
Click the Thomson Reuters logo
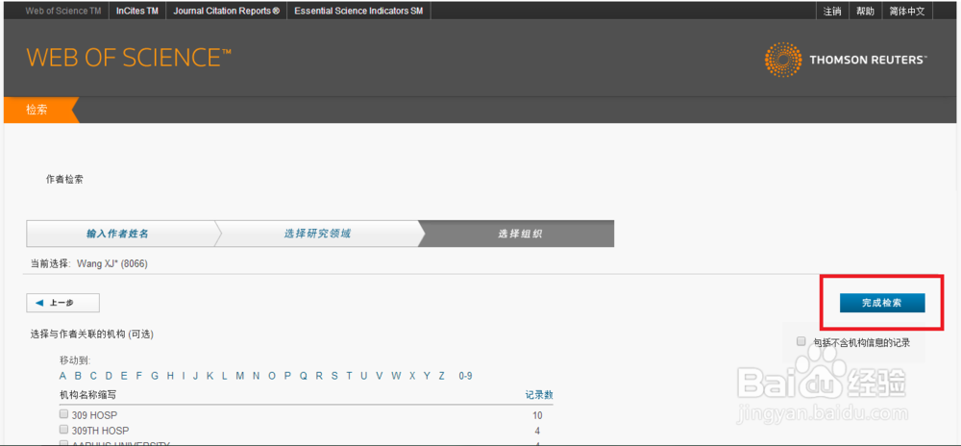click(x=846, y=60)
